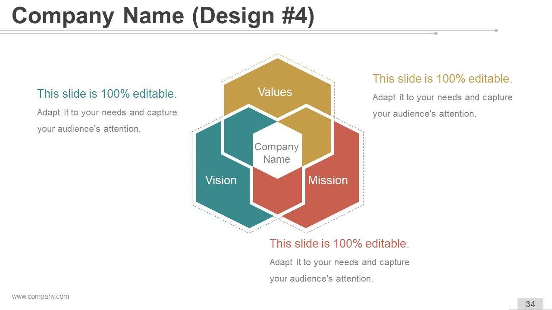
Task: Select the red Mission hexagon label
Action: tap(328, 180)
